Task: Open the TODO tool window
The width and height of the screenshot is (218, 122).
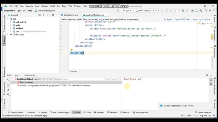Action: (87, 113)
